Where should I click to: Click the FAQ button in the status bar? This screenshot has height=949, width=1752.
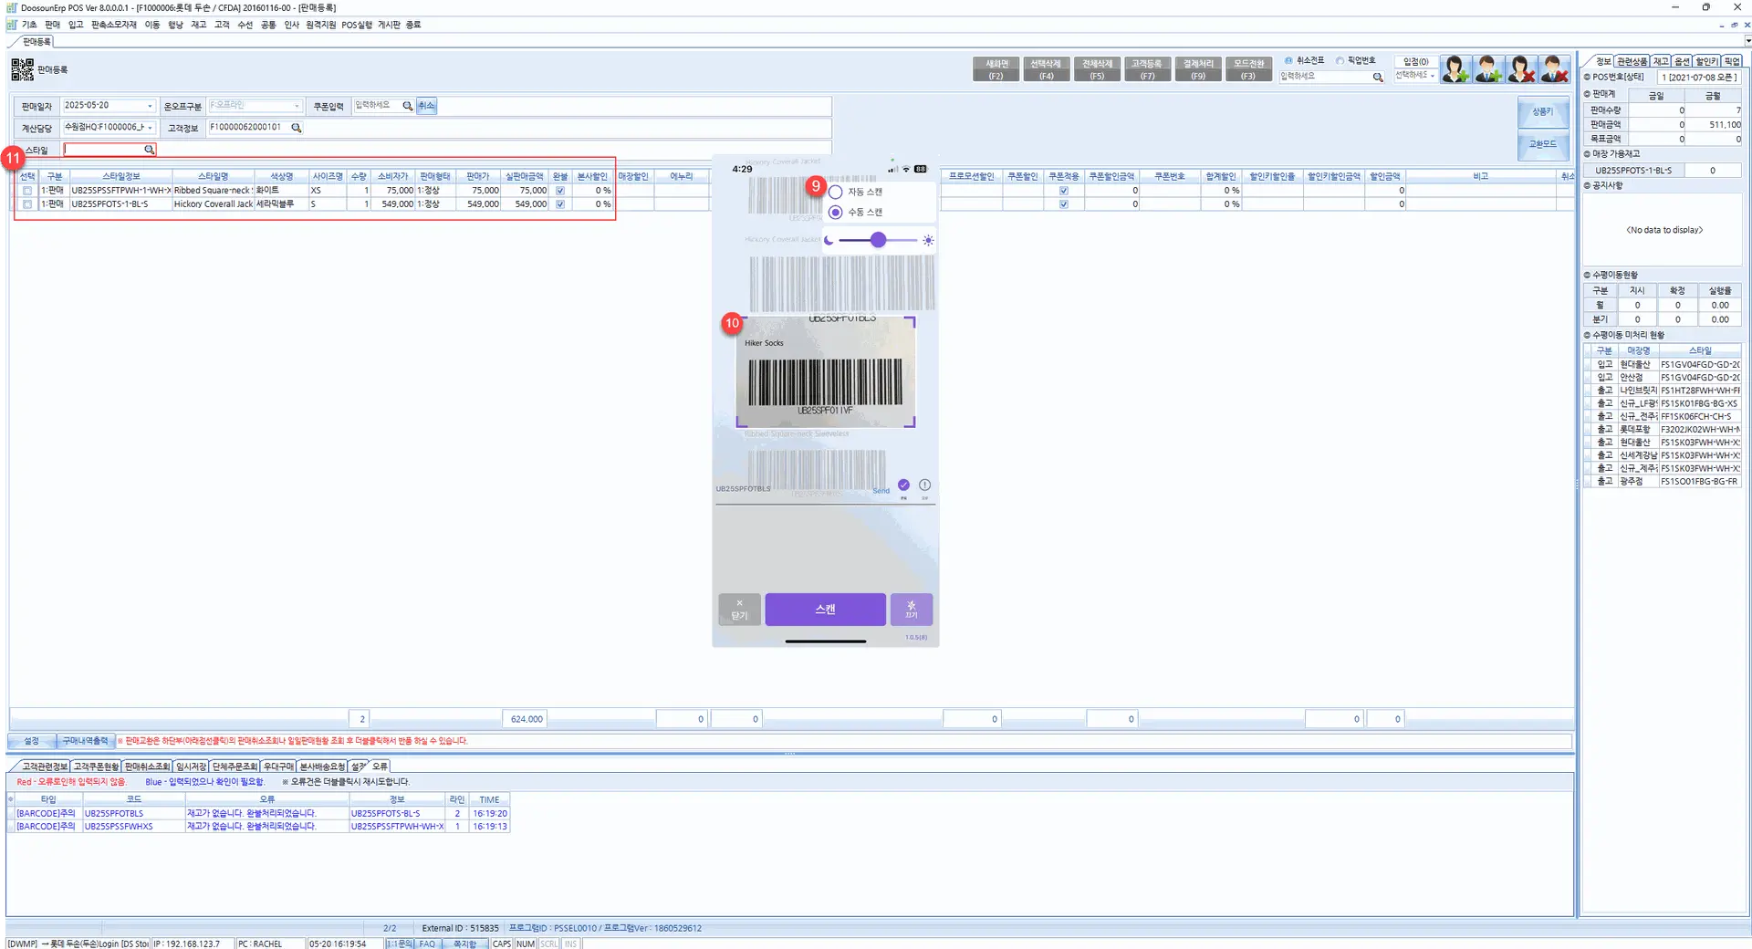(x=427, y=944)
